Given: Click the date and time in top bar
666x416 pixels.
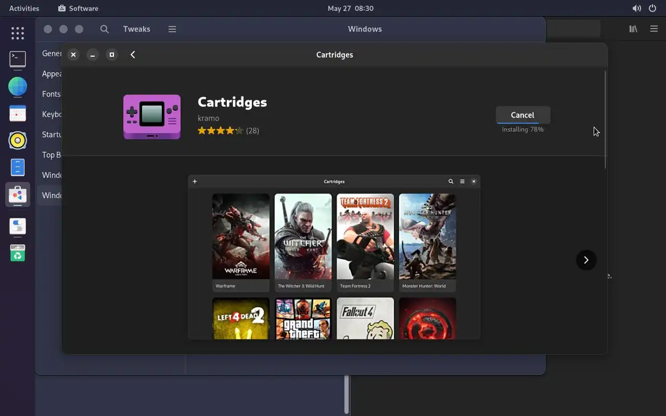Looking at the screenshot, I should coord(351,8).
